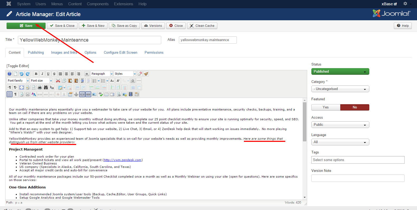Remove formatting with the eraser icon
417x210 pixels.
[x=140, y=74]
